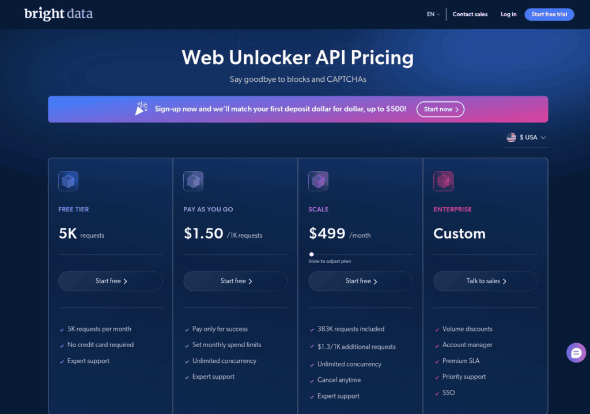Click the Set monthly spend limits feature
The width and height of the screenshot is (590, 414).
[x=226, y=345]
